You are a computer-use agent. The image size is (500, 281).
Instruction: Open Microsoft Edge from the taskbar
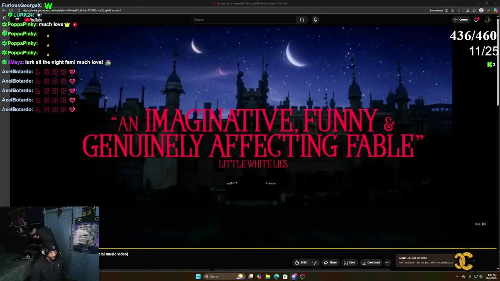pos(277,277)
